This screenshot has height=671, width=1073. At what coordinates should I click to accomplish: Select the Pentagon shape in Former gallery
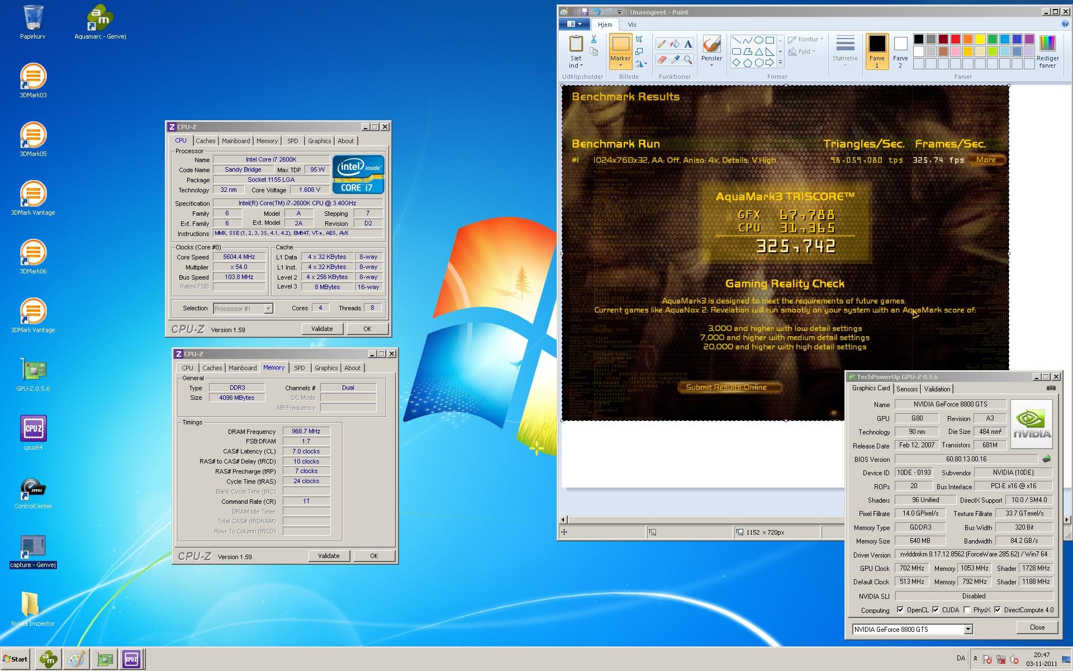coord(747,63)
